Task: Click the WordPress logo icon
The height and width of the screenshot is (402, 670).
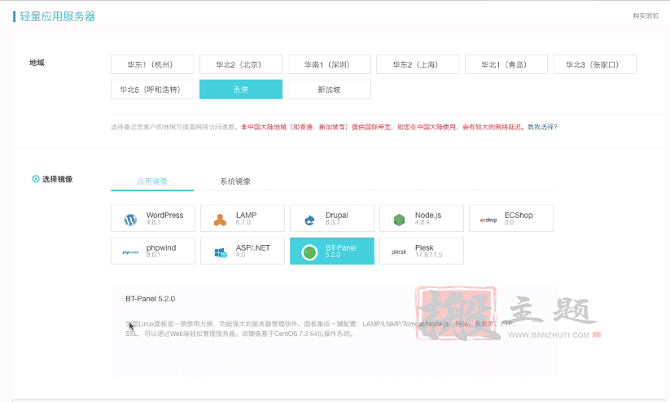Action: pos(130,220)
